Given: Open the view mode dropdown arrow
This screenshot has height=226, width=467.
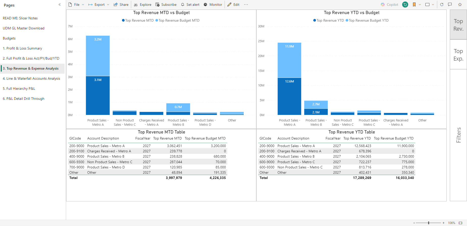Looking at the screenshot, I should tap(433, 5).
